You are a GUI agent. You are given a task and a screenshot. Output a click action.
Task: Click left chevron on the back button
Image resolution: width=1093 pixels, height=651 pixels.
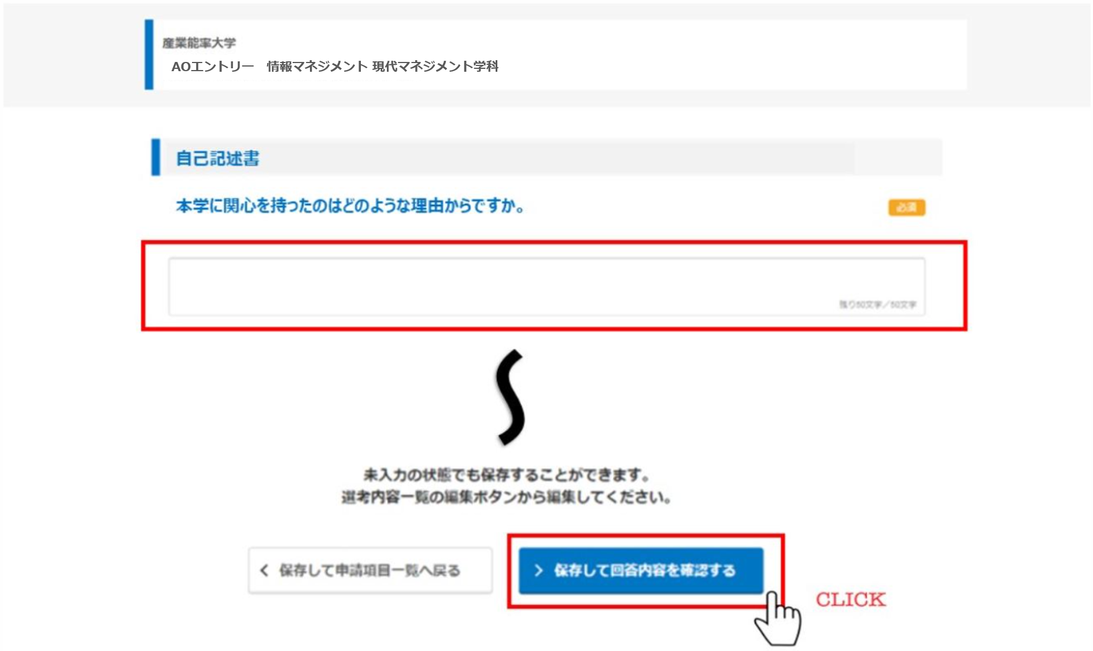click(x=264, y=571)
